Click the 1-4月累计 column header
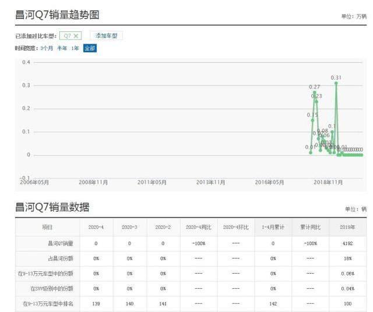 273,227
